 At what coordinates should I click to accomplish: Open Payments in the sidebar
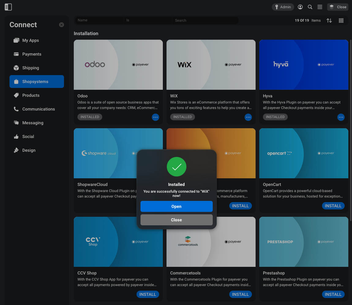(x=37, y=54)
